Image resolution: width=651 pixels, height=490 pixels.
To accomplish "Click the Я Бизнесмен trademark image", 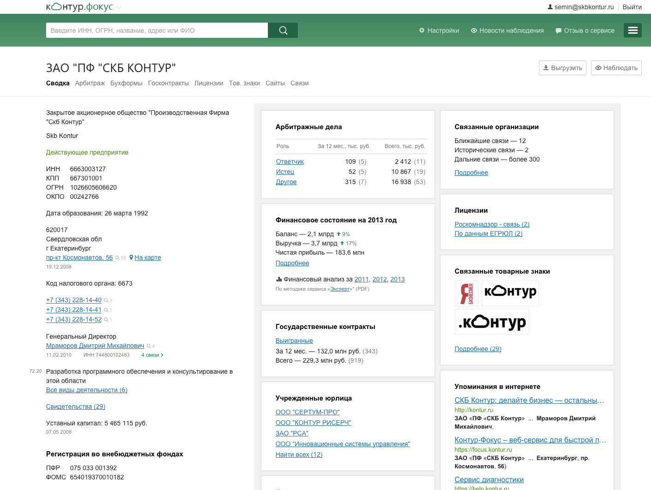I will (467, 293).
